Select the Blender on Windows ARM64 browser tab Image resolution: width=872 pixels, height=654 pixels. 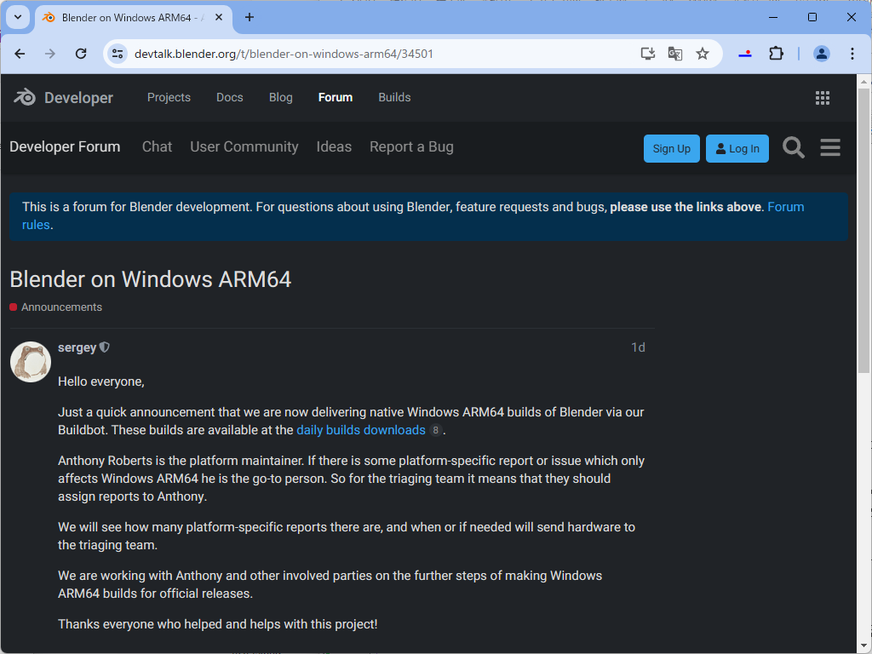132,17
